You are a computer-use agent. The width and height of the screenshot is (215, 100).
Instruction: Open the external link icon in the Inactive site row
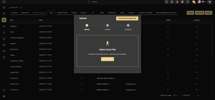coord(109,84)
